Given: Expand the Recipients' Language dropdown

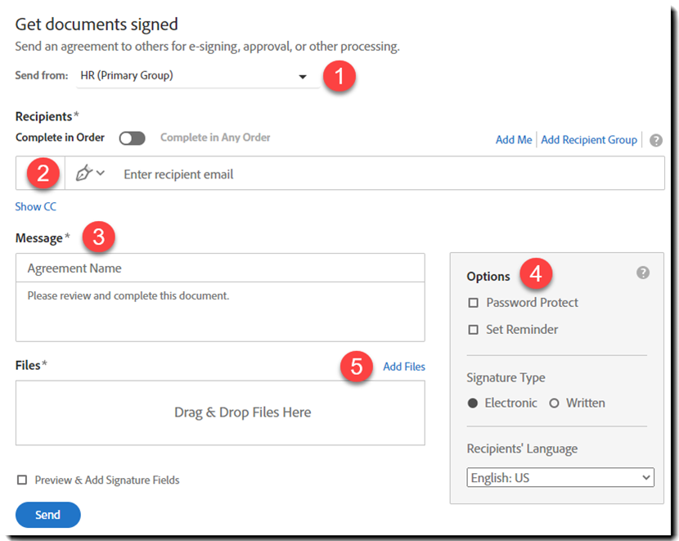Looking at the screenshot, I should coord(560,478).
